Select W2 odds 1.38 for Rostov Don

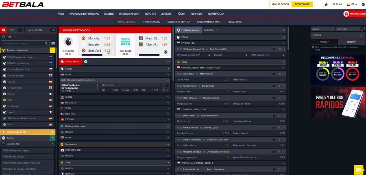coord(151,90)
